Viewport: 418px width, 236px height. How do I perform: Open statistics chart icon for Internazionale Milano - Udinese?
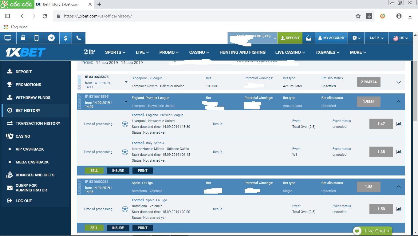pos(399,152)
